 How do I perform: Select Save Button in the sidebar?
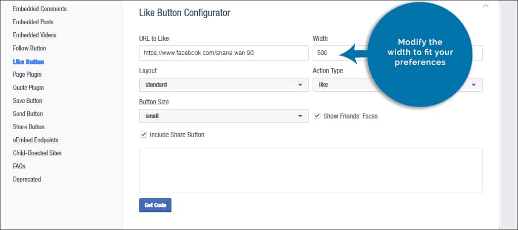[x=28, y=101]
